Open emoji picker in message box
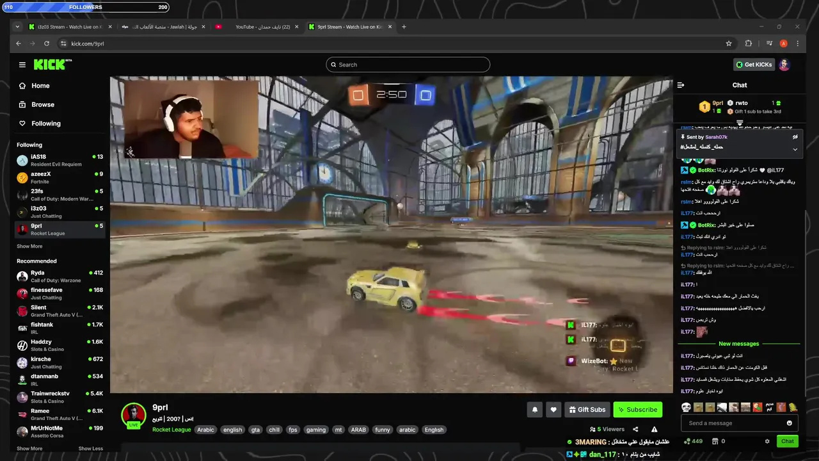 pyautogui.click(x=789, y=423)
